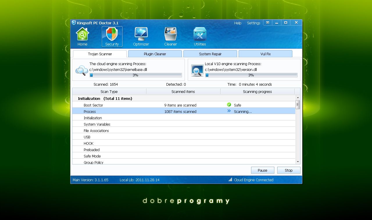Minimize the Kingsoft PC Doctor window
The image size is (372, 220).
point(276,23)
